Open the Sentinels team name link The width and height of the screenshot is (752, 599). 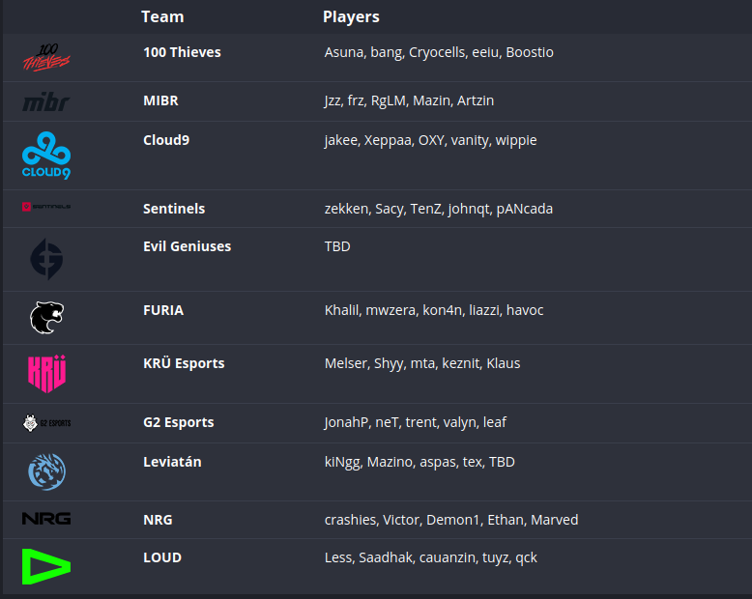[174, 209]
